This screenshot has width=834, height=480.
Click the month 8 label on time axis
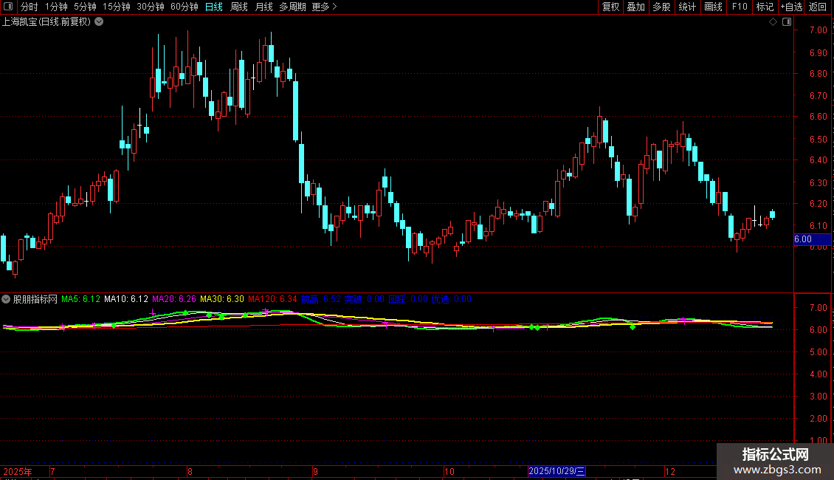point(190,471)
